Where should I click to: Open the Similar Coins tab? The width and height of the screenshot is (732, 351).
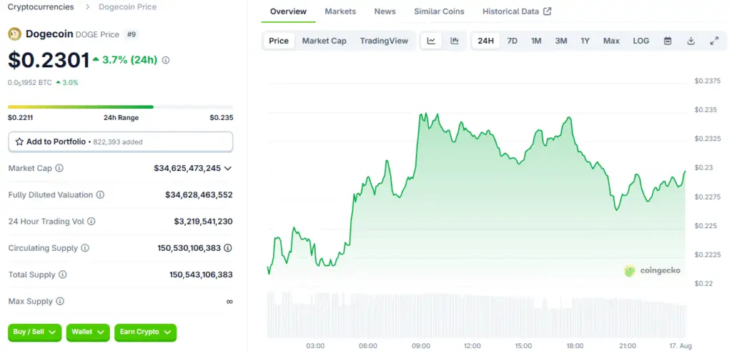[x=440, y=11]
